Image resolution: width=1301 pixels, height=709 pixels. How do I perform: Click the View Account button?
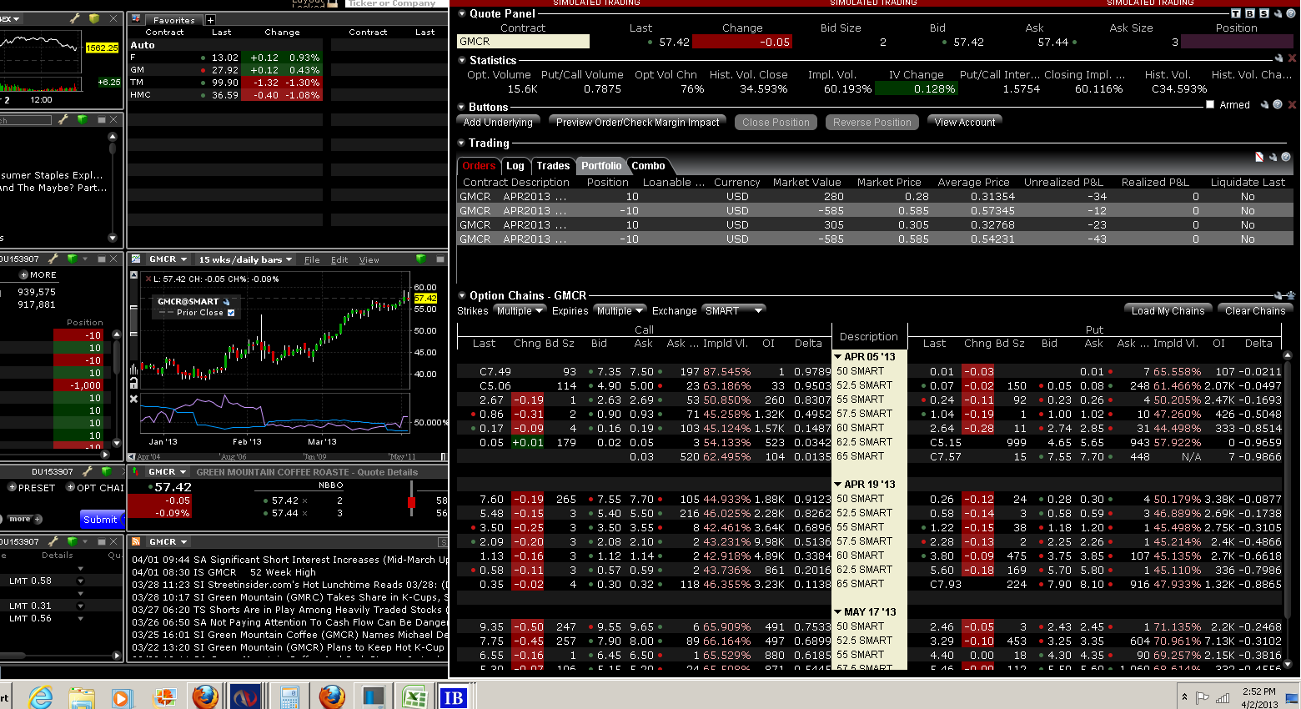coord(965,123)
